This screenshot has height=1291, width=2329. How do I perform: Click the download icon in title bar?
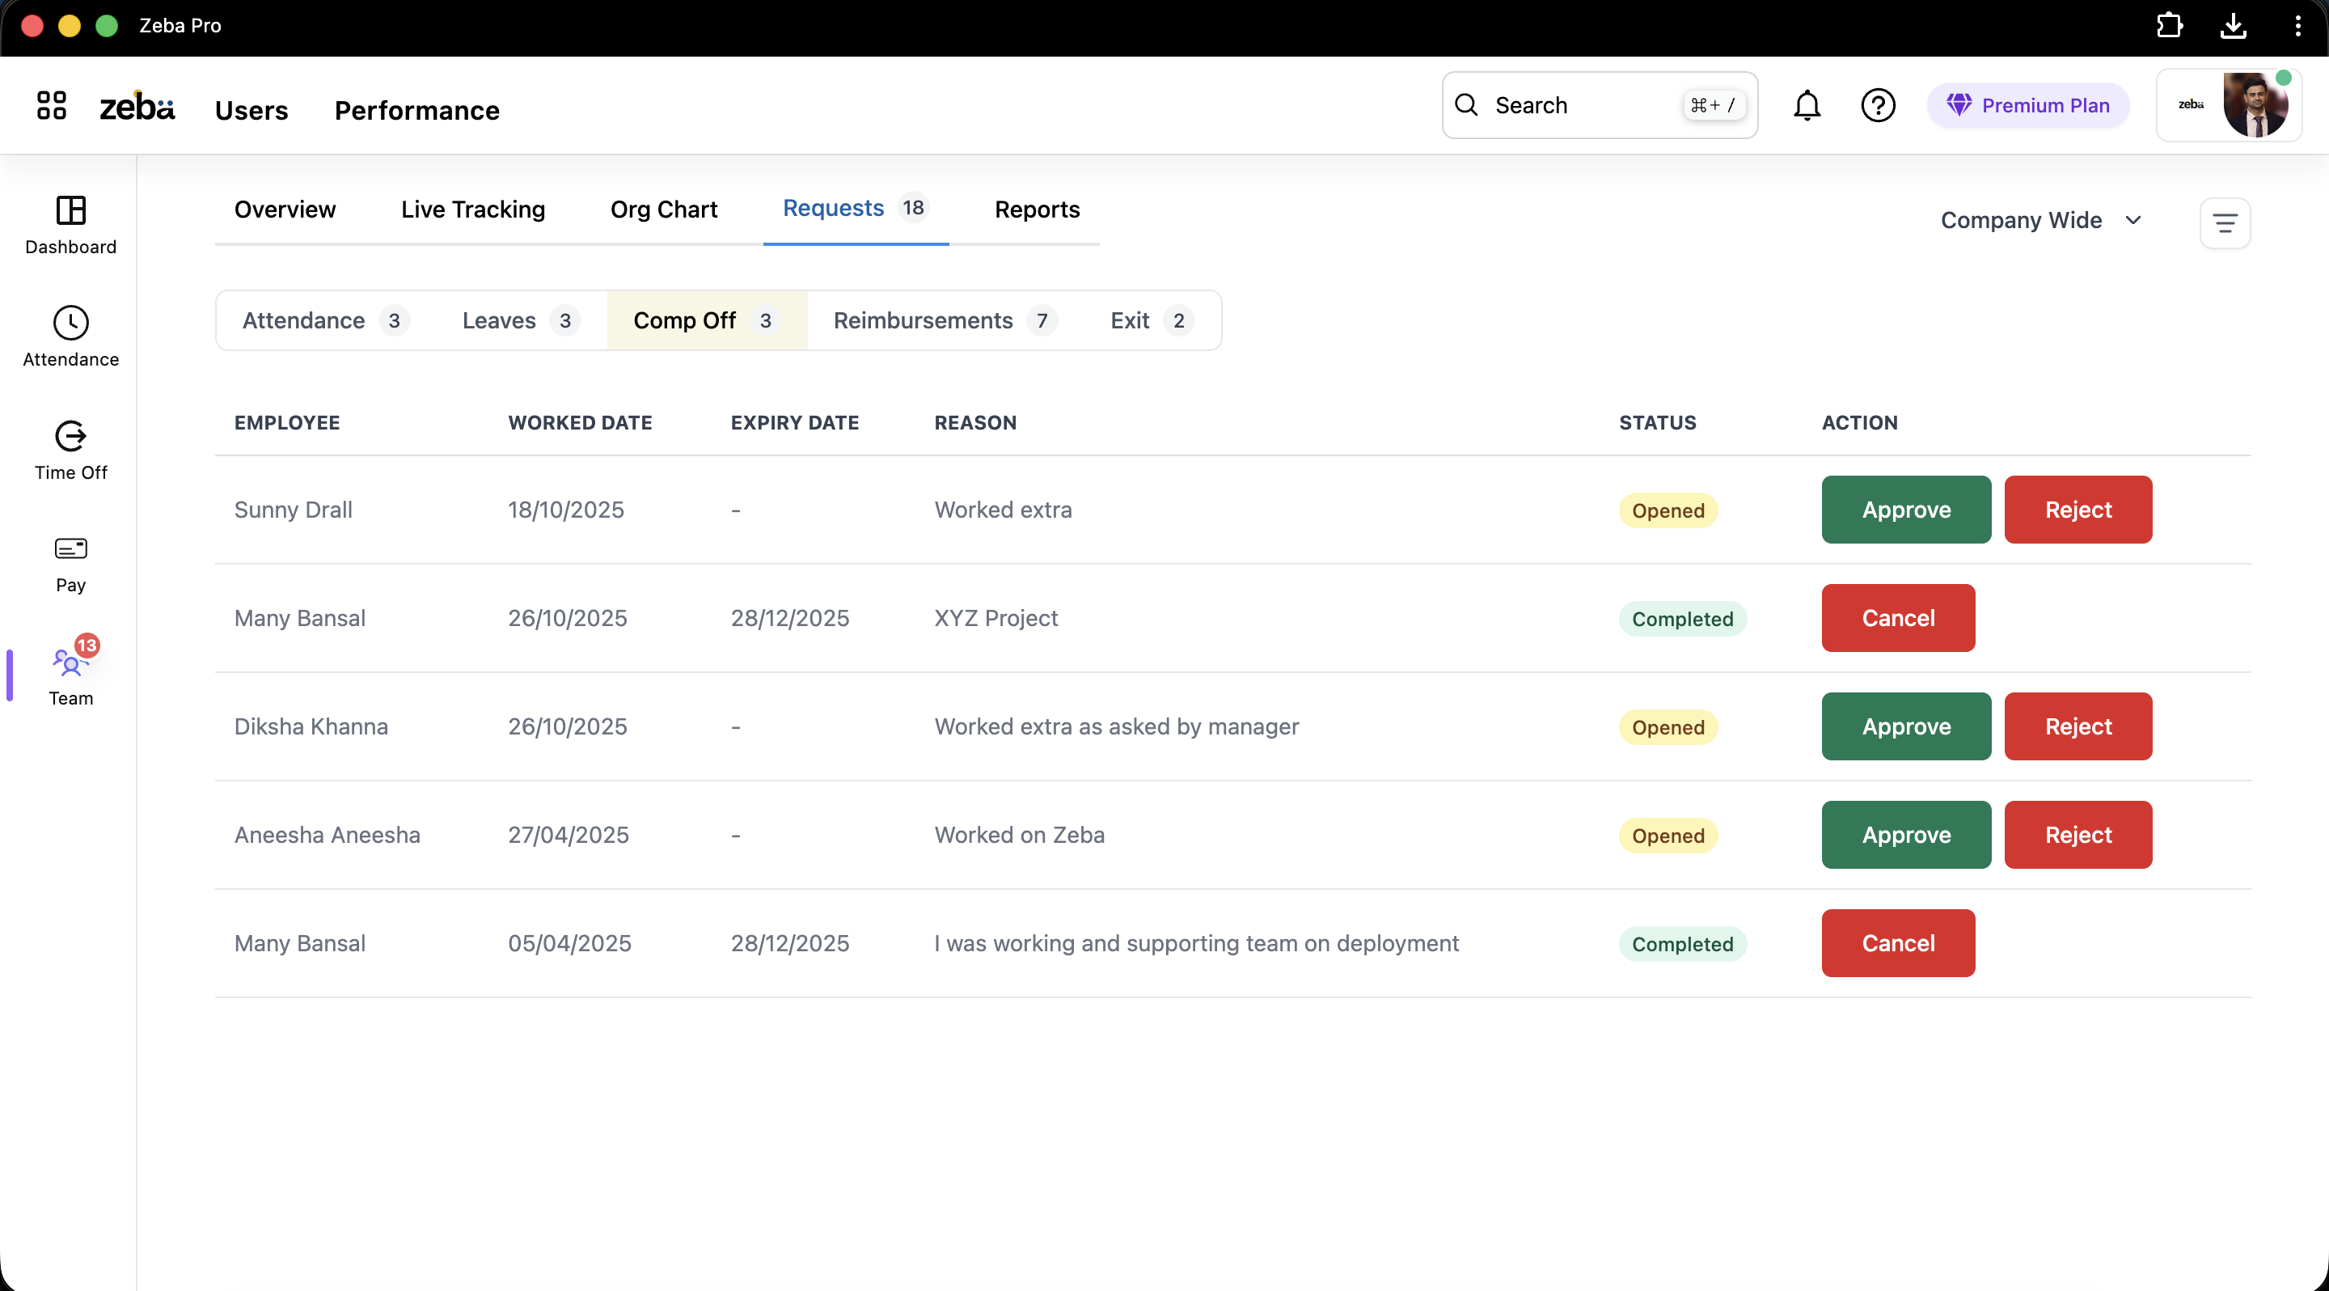(2233, 25)
